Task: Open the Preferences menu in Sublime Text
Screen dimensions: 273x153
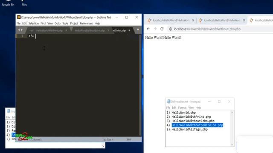Action: (x=86, y=23)
